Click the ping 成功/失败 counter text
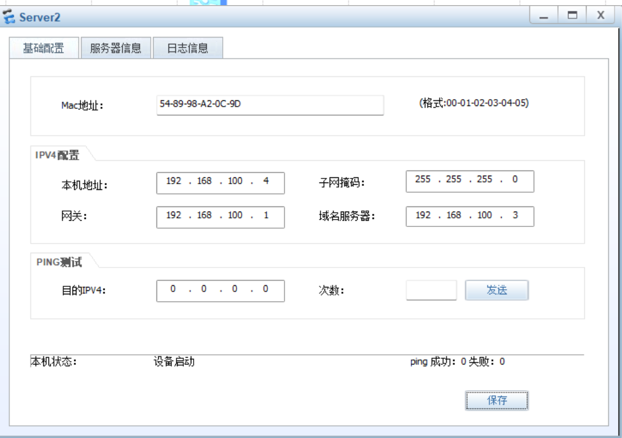Viewport: 622px width, 438px height. tap(458, 362)
